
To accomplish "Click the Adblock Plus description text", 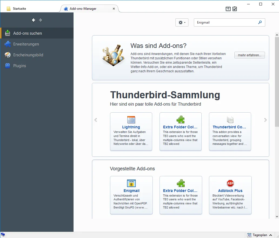I will pyautogui.click(x=230, y=201).
